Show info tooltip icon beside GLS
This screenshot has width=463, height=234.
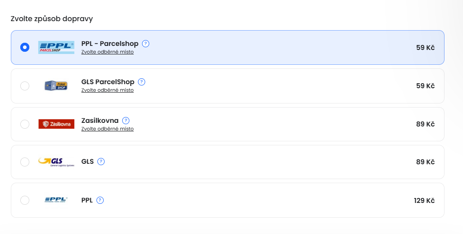101,162
